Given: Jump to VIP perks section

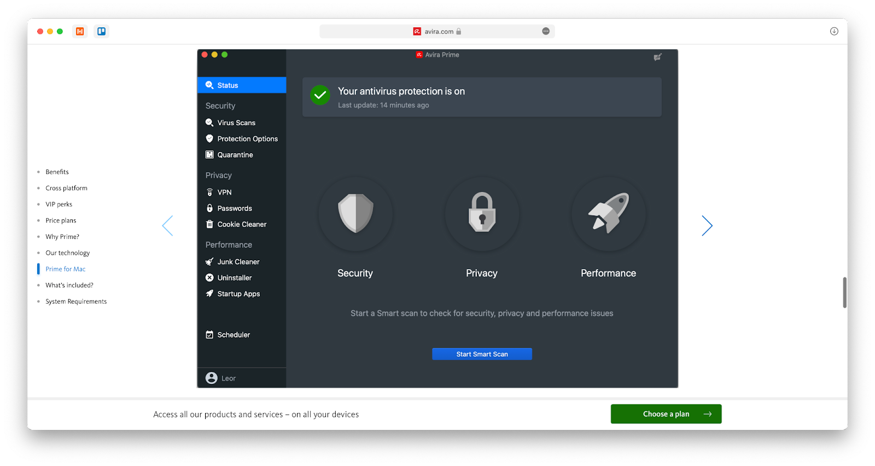Looking at the screenshot, I should [59, 204].
